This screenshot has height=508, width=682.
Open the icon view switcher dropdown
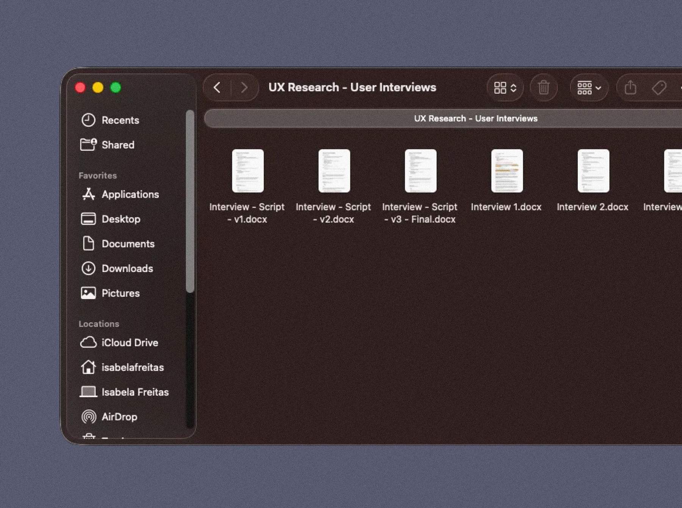point(505,88)
